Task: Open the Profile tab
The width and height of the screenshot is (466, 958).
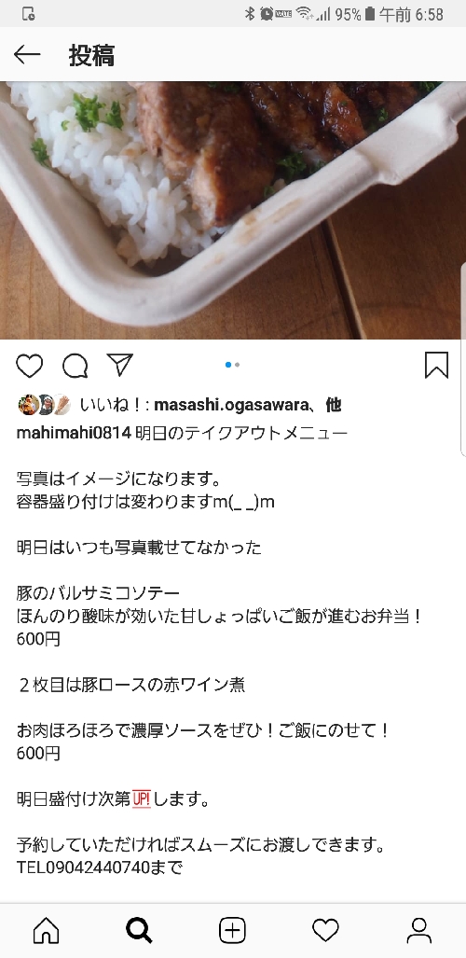Action: point(419,931)
